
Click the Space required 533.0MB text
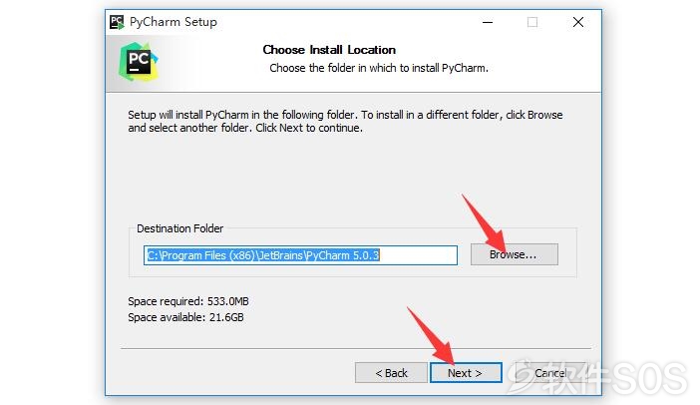click(187, 301)
